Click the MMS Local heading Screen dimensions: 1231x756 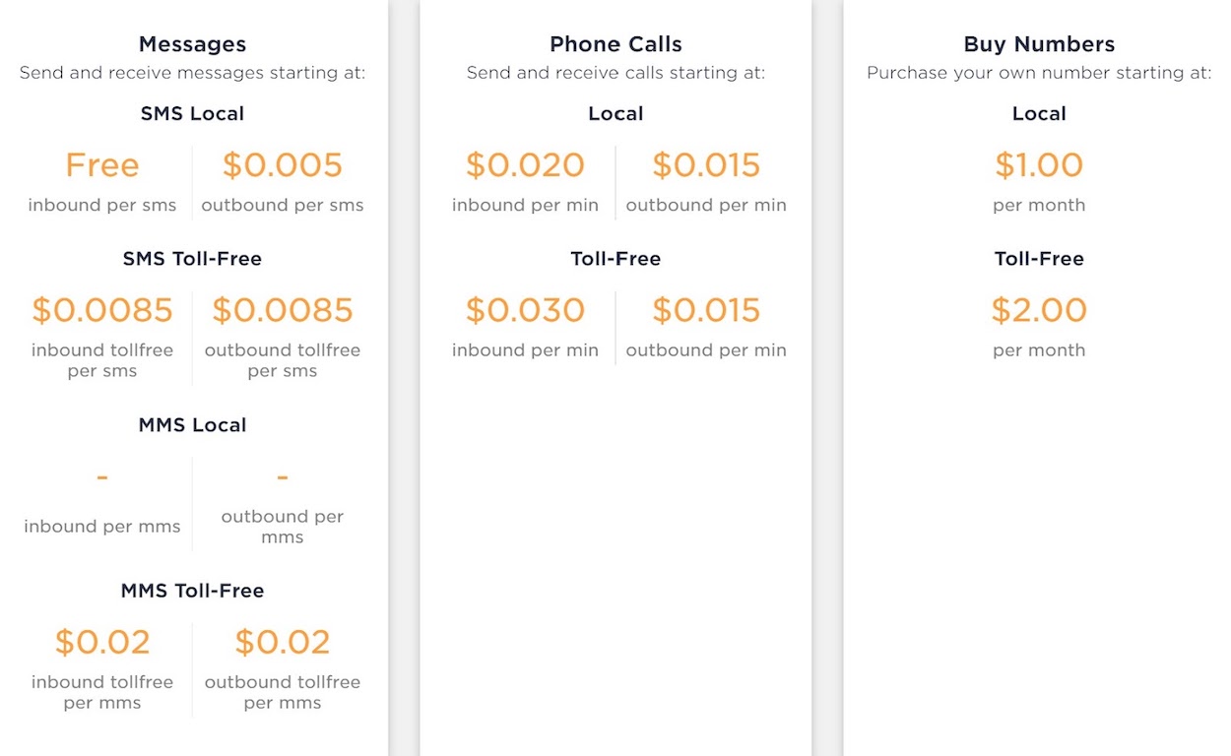tap(192, 425)
